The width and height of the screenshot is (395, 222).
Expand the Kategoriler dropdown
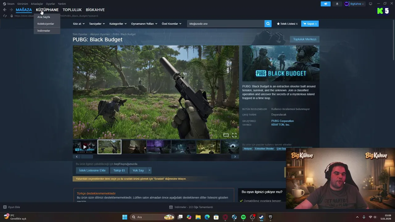pyautogui.click(x=118, y=24)
